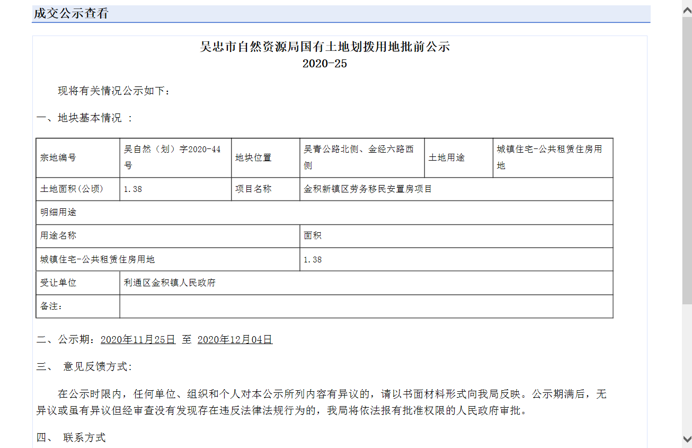Click the 土地面积(公顷) label cell
The height and width of the screenshot is (448, 692).
tap(78, 189)
